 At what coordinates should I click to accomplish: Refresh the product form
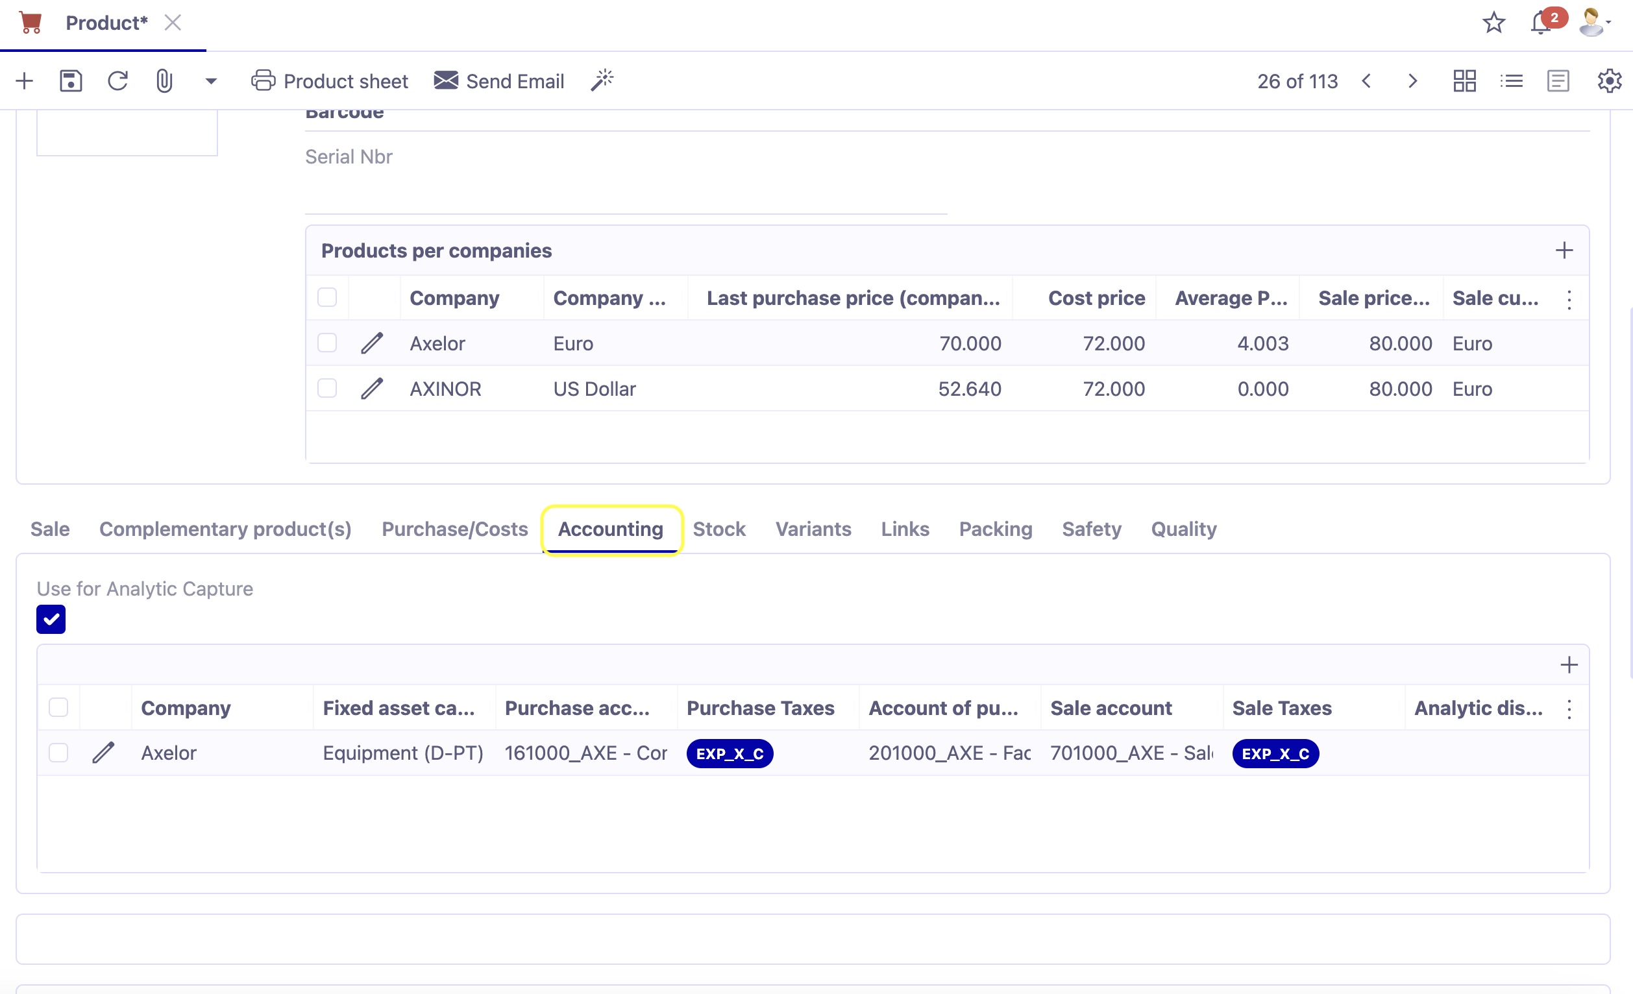(x=118, y=80)
